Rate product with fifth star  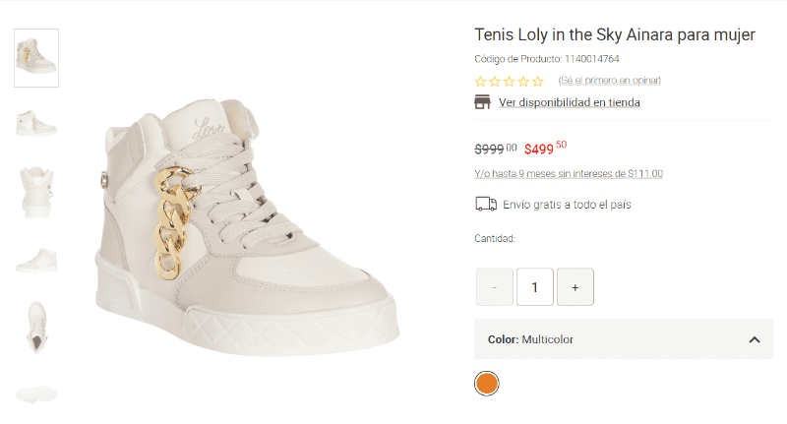537,82
